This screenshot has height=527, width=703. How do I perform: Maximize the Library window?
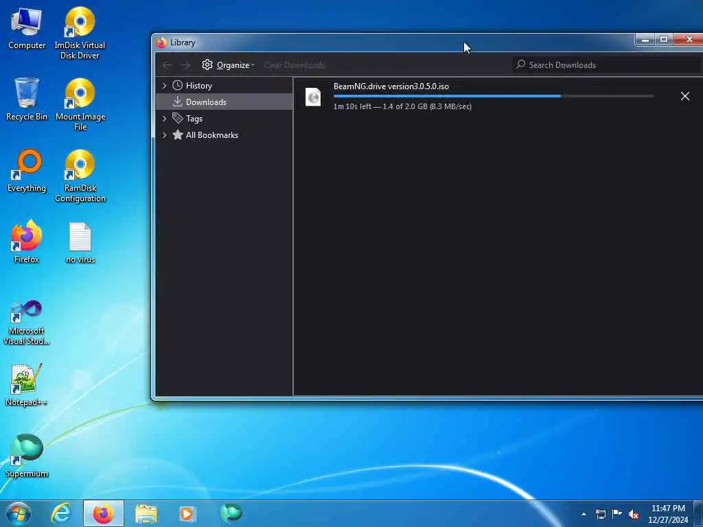[664, 40]
